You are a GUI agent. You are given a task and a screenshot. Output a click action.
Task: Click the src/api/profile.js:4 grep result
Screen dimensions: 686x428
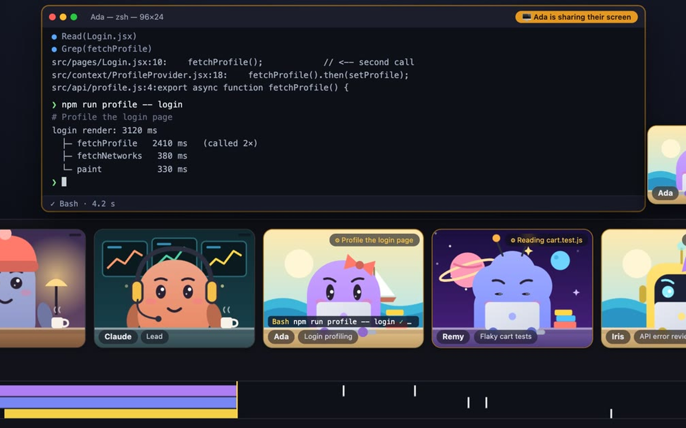tap(200, 88)
